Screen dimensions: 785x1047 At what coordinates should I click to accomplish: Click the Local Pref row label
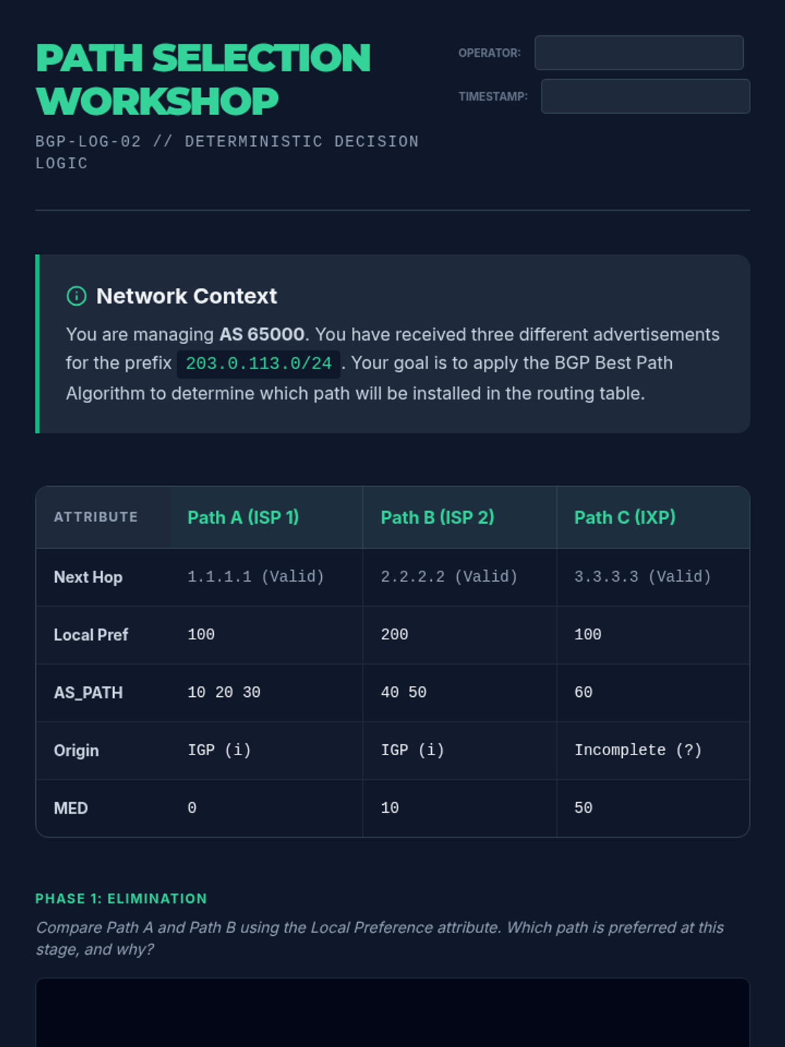[91, 635]
